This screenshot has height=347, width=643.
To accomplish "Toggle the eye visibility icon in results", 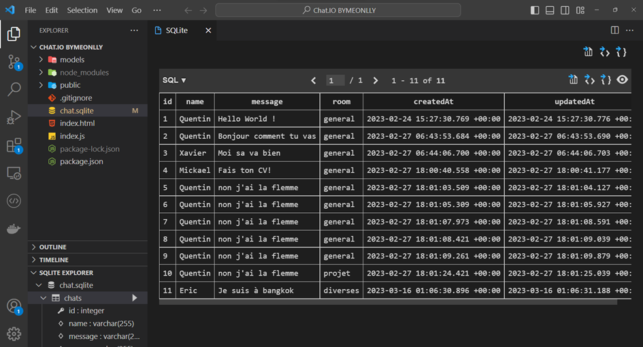I will (x=622, y=80).
